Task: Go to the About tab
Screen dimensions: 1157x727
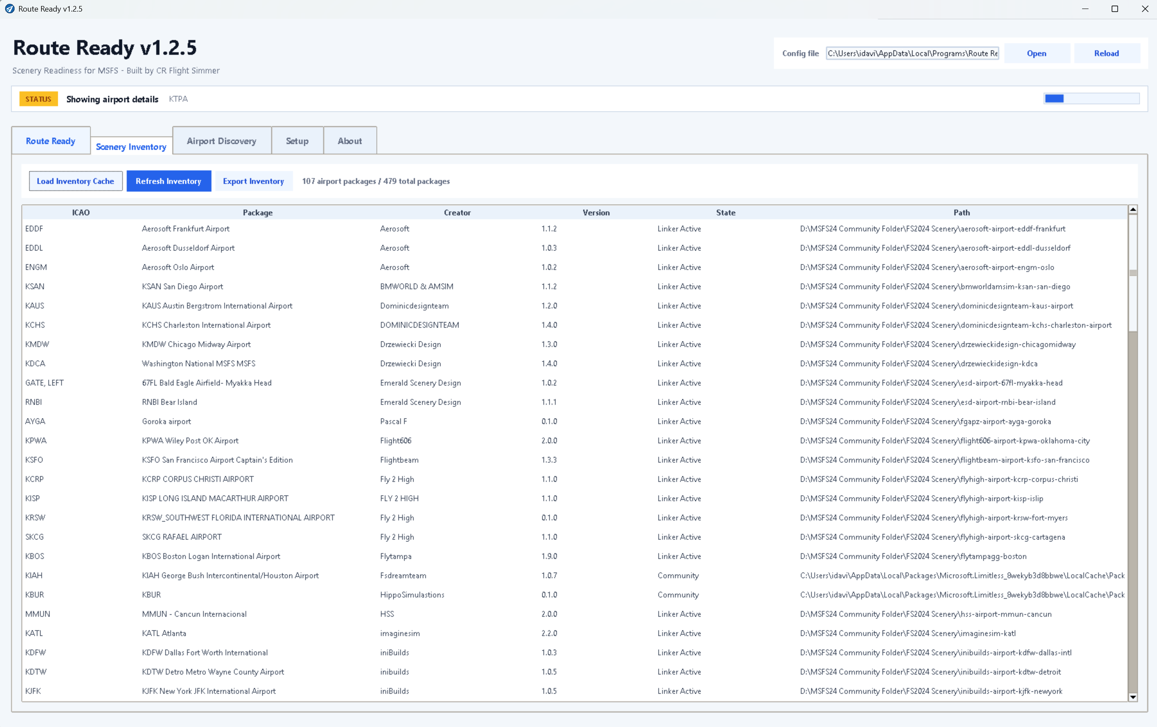Action: pyautogui.click(x=350, y=141)
